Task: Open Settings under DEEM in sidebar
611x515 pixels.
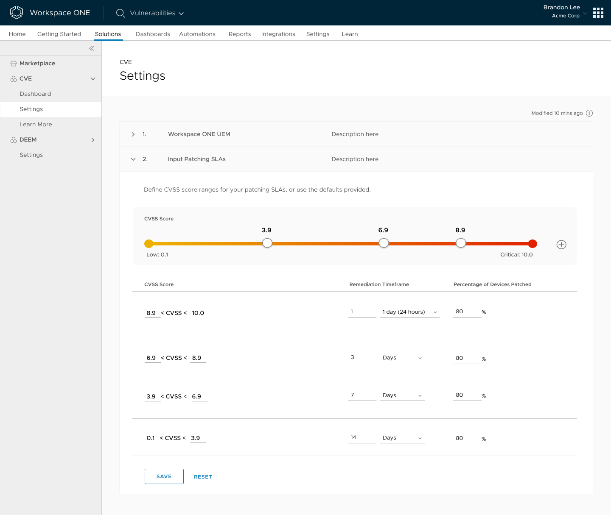Action: [x=51, y=155]
